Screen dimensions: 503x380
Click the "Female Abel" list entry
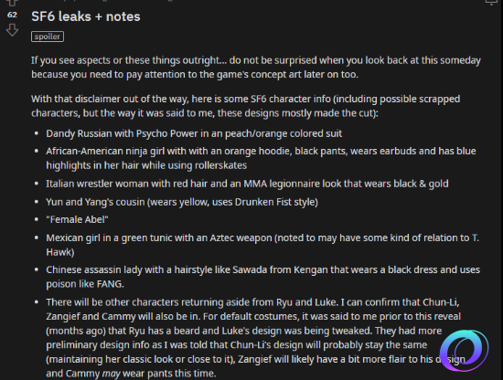point(77,220)
